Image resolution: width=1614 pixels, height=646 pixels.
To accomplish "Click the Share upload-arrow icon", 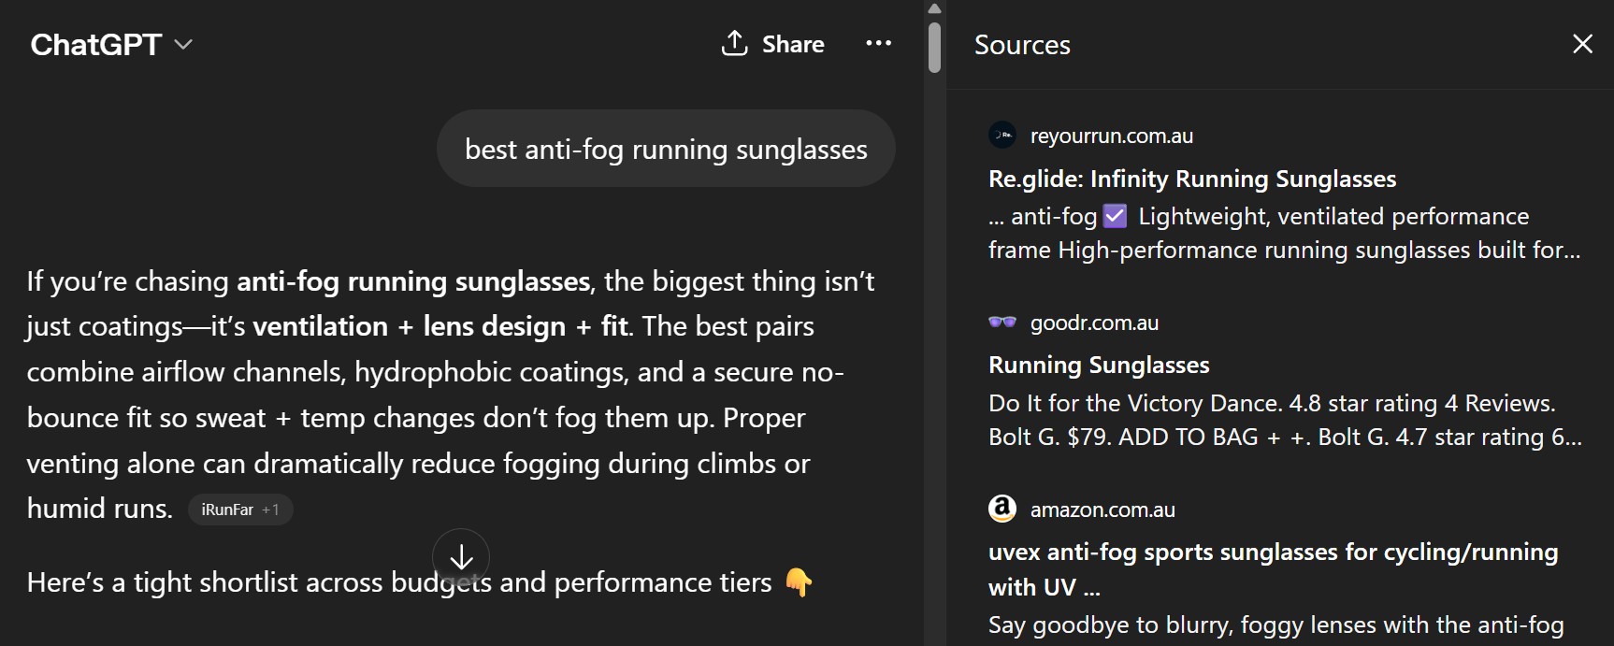I will coord(737,43).
